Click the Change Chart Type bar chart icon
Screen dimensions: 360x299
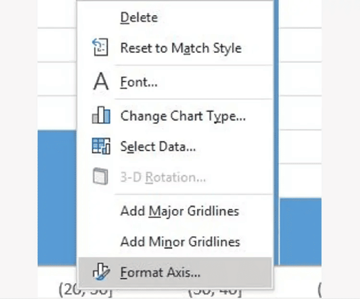(101, 115)
